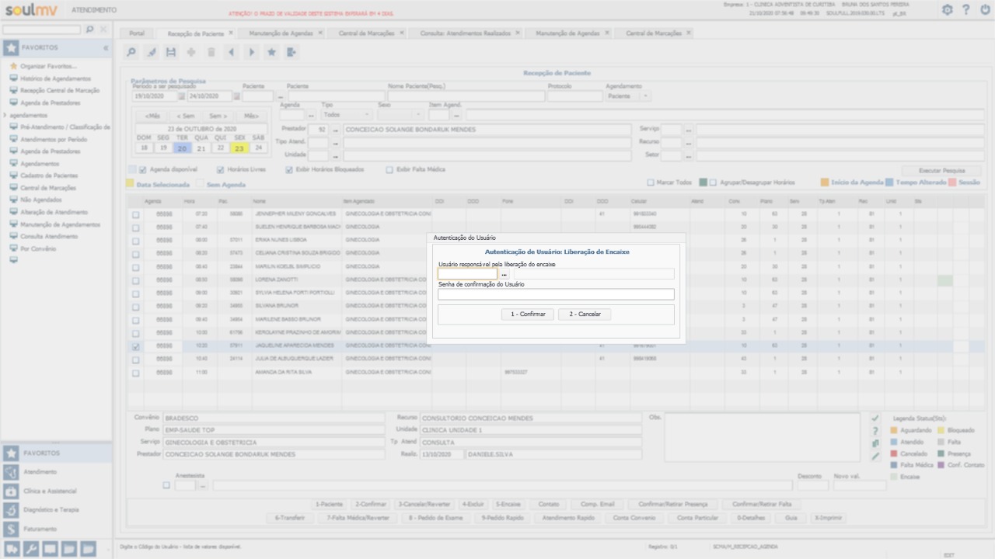This screenshot has width=995, height=559.
Task: Click the truck icon in the bottom-left icon bar
Action: point(11,549)
